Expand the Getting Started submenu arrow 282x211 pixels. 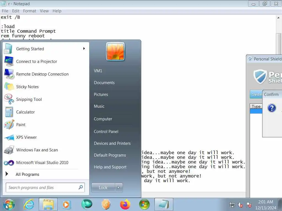click(84, 49)
